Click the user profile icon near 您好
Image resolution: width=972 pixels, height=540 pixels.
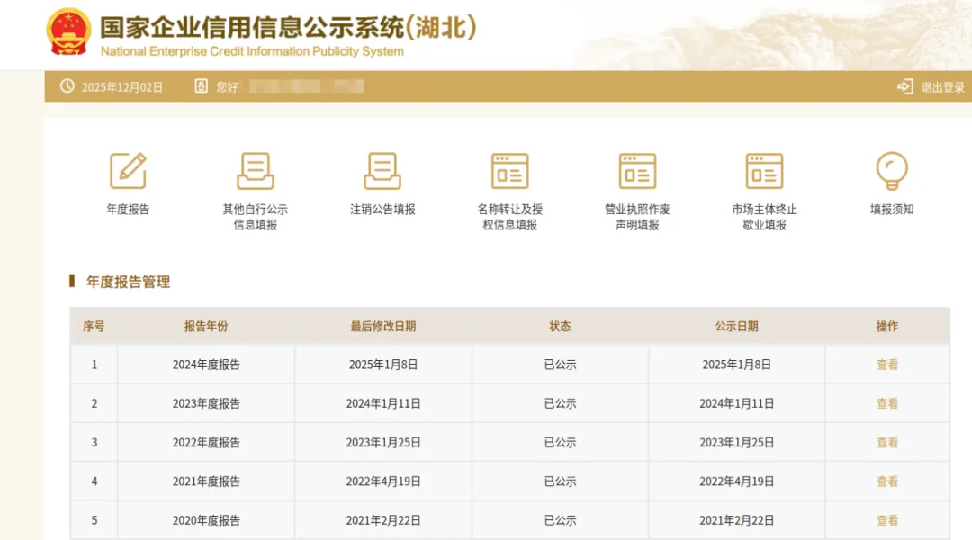click(x=201, y=86)
